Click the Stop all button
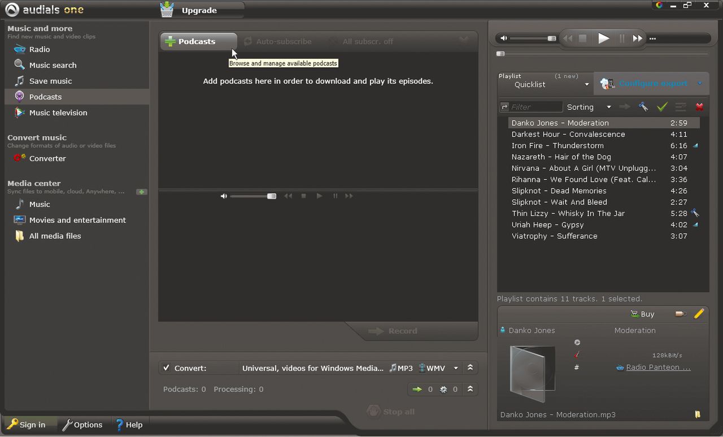Viewport: 723px width, 437px height. [x=391, y=412]
